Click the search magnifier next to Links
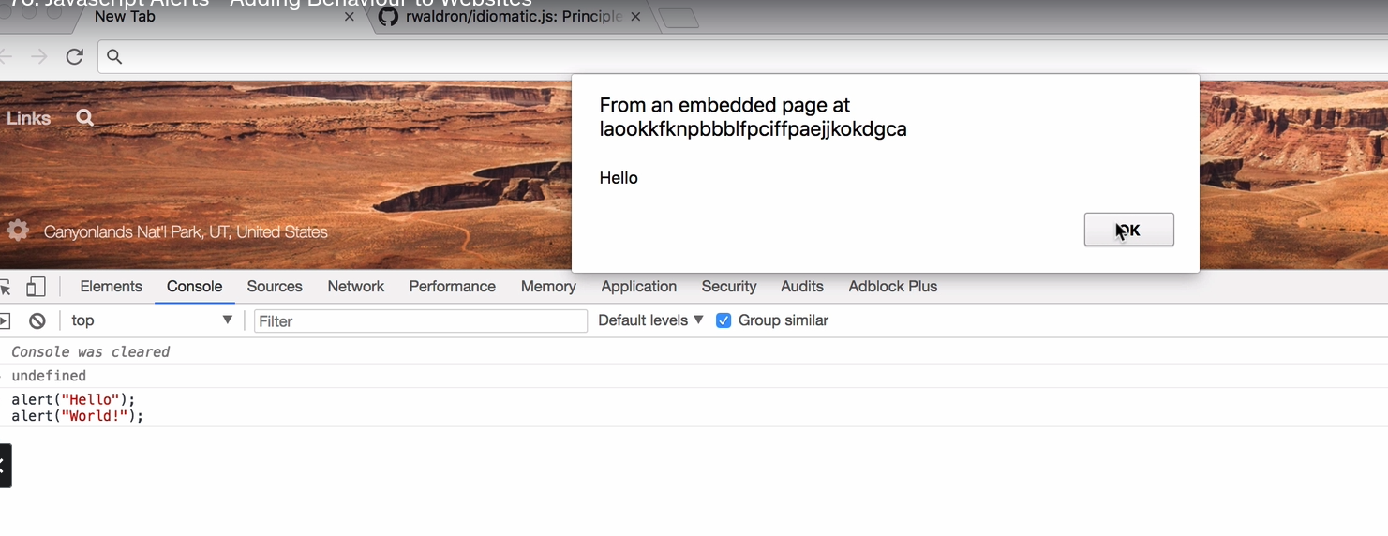 (84, 118)
